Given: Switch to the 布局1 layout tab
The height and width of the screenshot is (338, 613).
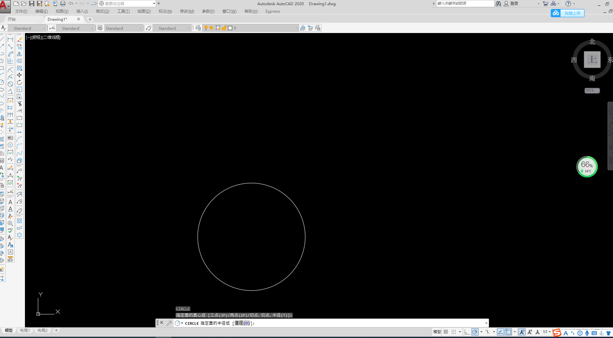Looking at the screenshot, I should [25, 331].
